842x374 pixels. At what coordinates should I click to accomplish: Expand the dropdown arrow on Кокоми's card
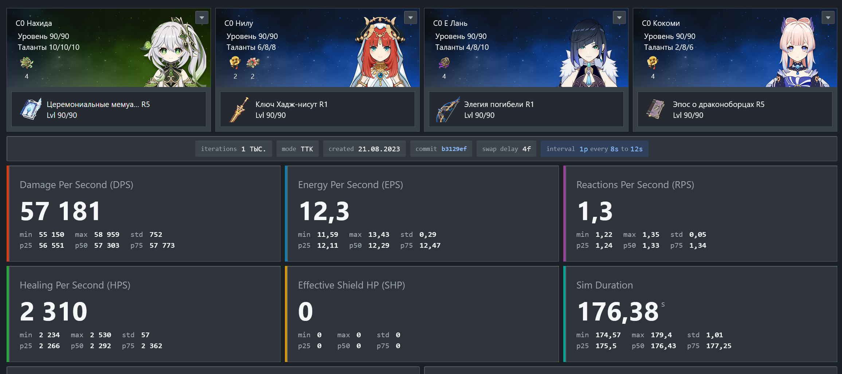point(828,17)
